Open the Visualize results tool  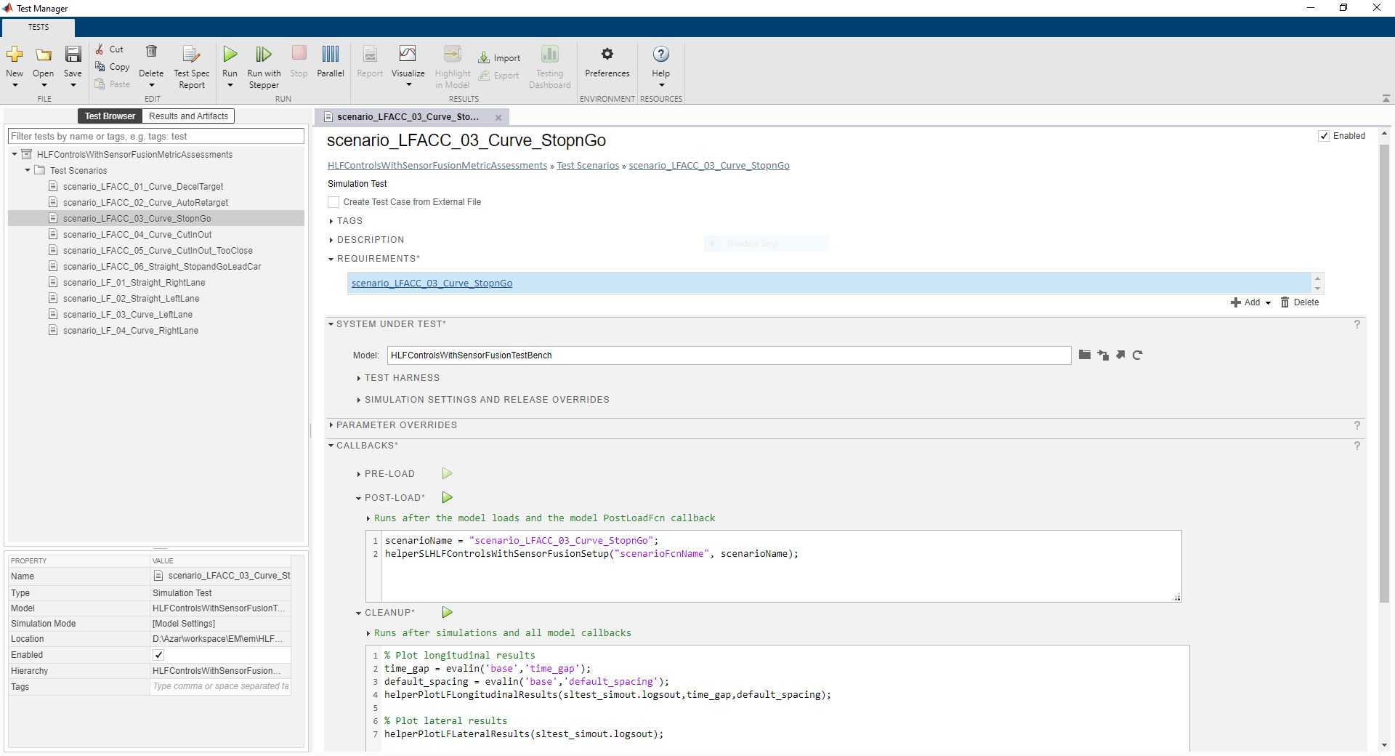coord(408,55)
